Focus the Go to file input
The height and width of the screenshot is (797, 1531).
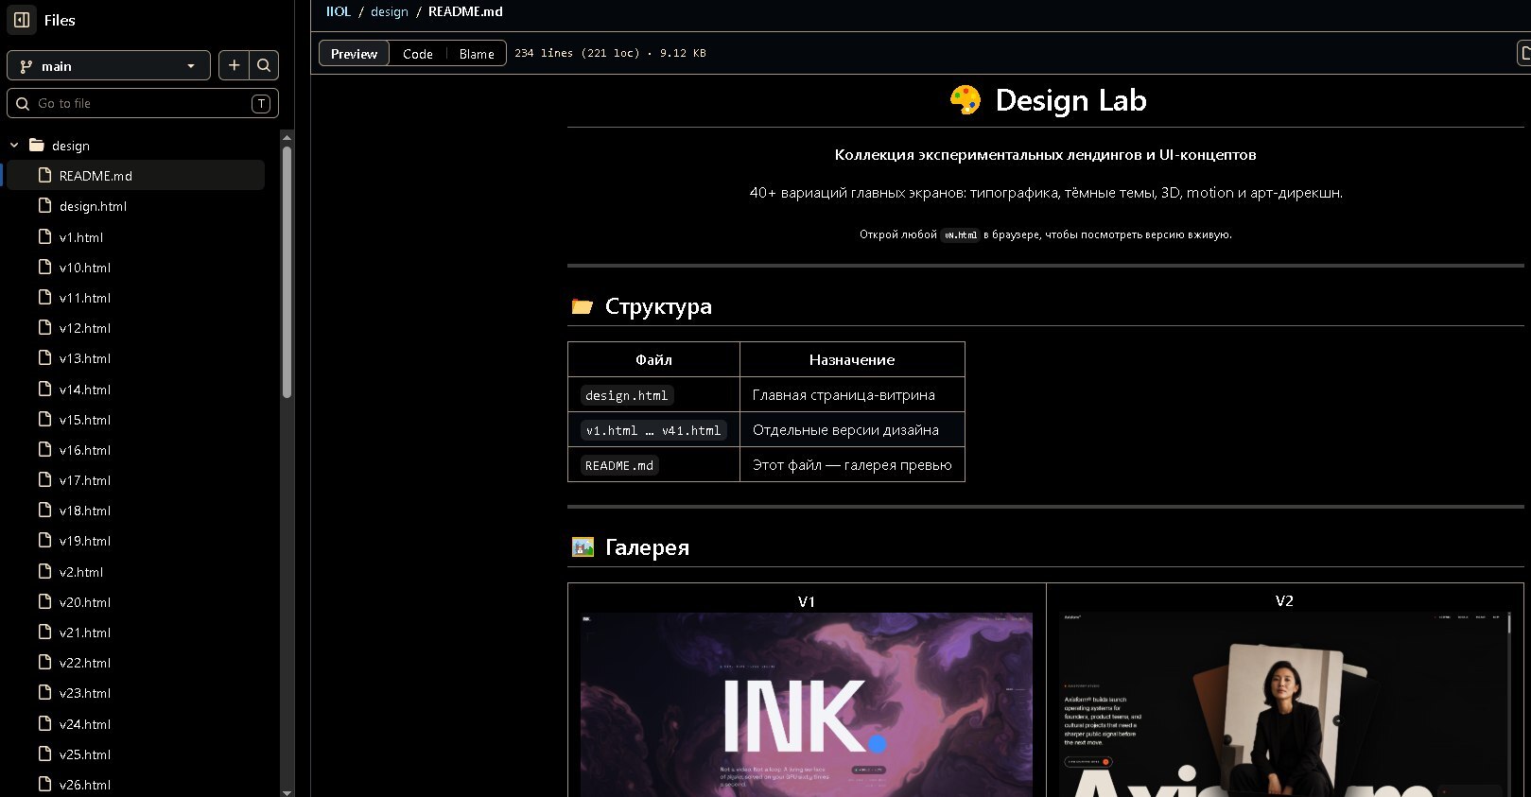coord(143,103)
